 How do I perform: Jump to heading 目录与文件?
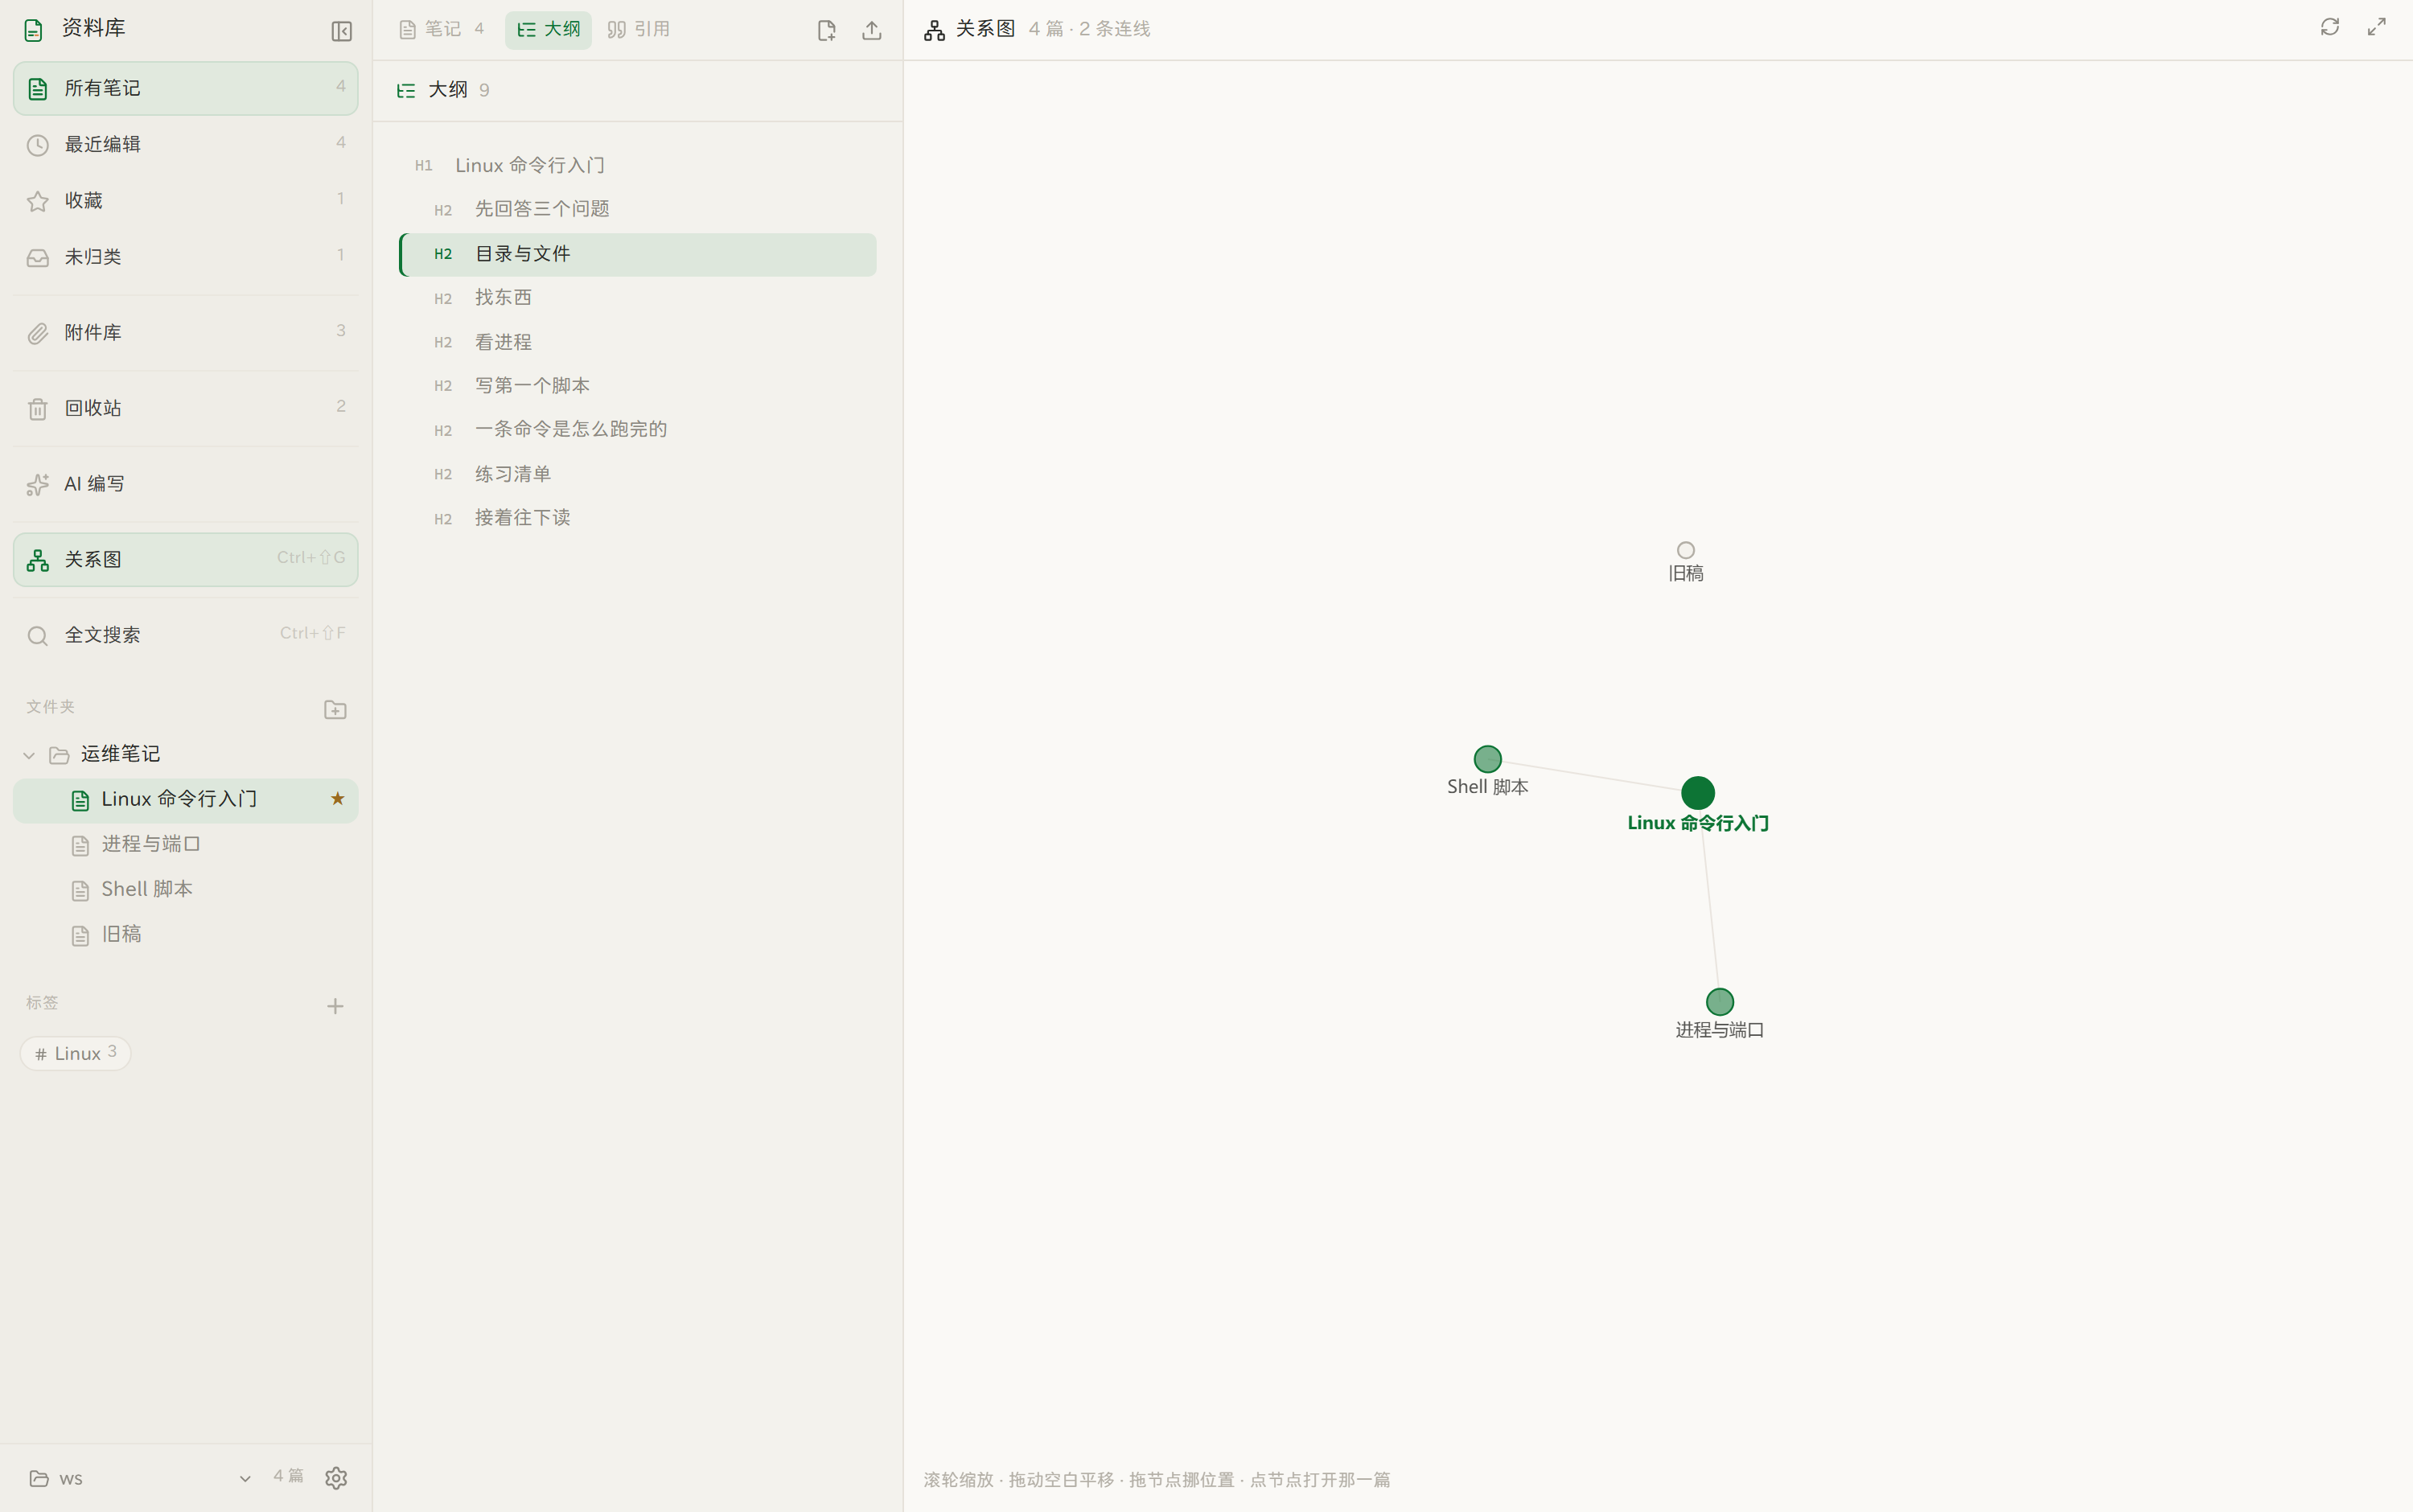(x=638, y=254)
